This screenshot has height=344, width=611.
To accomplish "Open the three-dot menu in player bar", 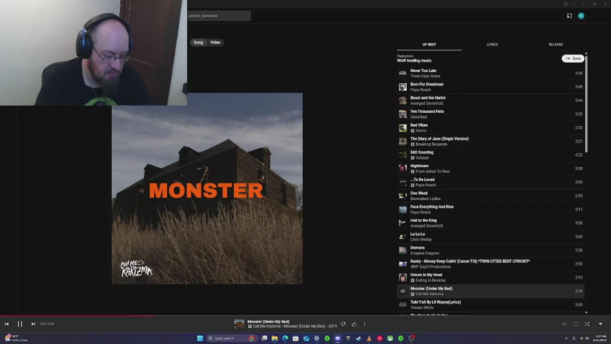I will point(365,324).
